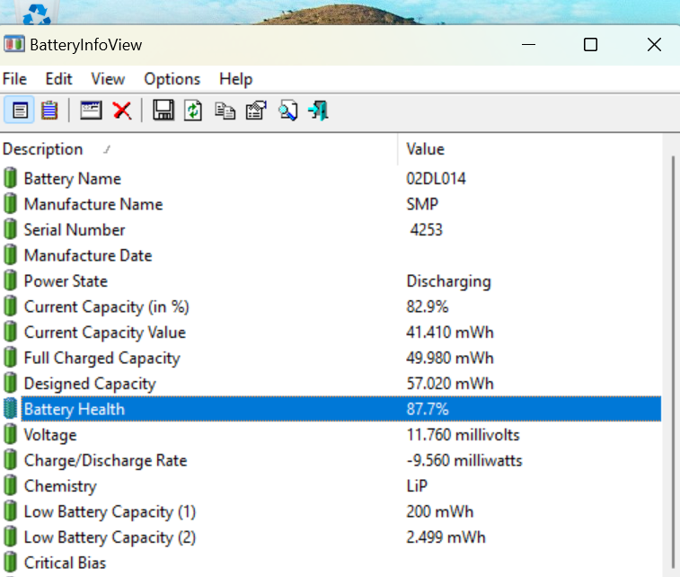Select the Current Capacity (in %) row
The image size is (680, 577).
(332, 306)
